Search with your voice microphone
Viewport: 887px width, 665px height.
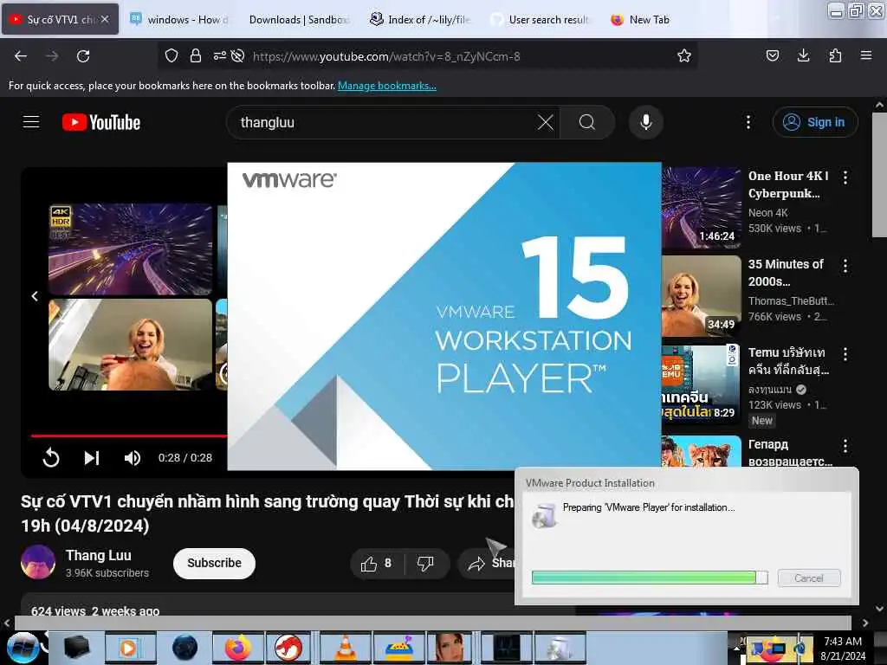pos(646,122)
